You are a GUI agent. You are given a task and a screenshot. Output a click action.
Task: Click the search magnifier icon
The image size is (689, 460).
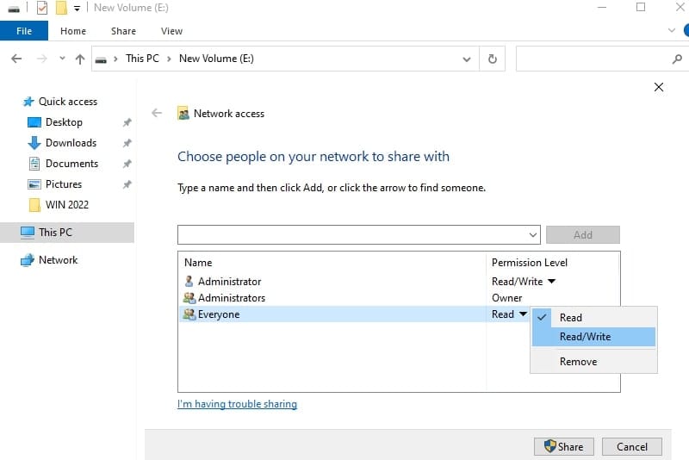677,59
